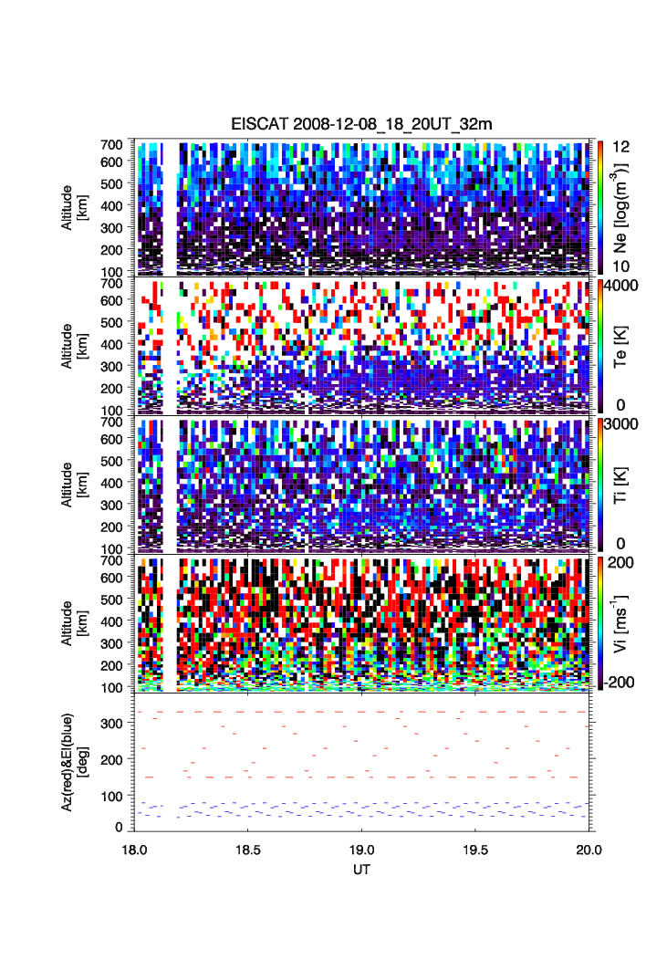Click the 18.0 tick label on time axis
The height and width of the screenshot is (970, 646).
click(x=134, y=849)
